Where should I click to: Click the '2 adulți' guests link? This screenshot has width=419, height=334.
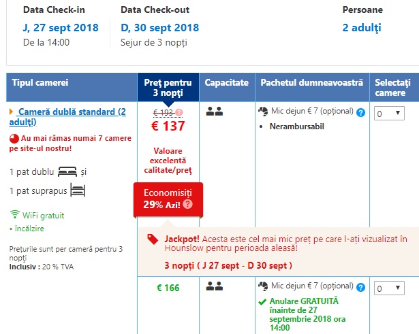(x=361, y=28)
